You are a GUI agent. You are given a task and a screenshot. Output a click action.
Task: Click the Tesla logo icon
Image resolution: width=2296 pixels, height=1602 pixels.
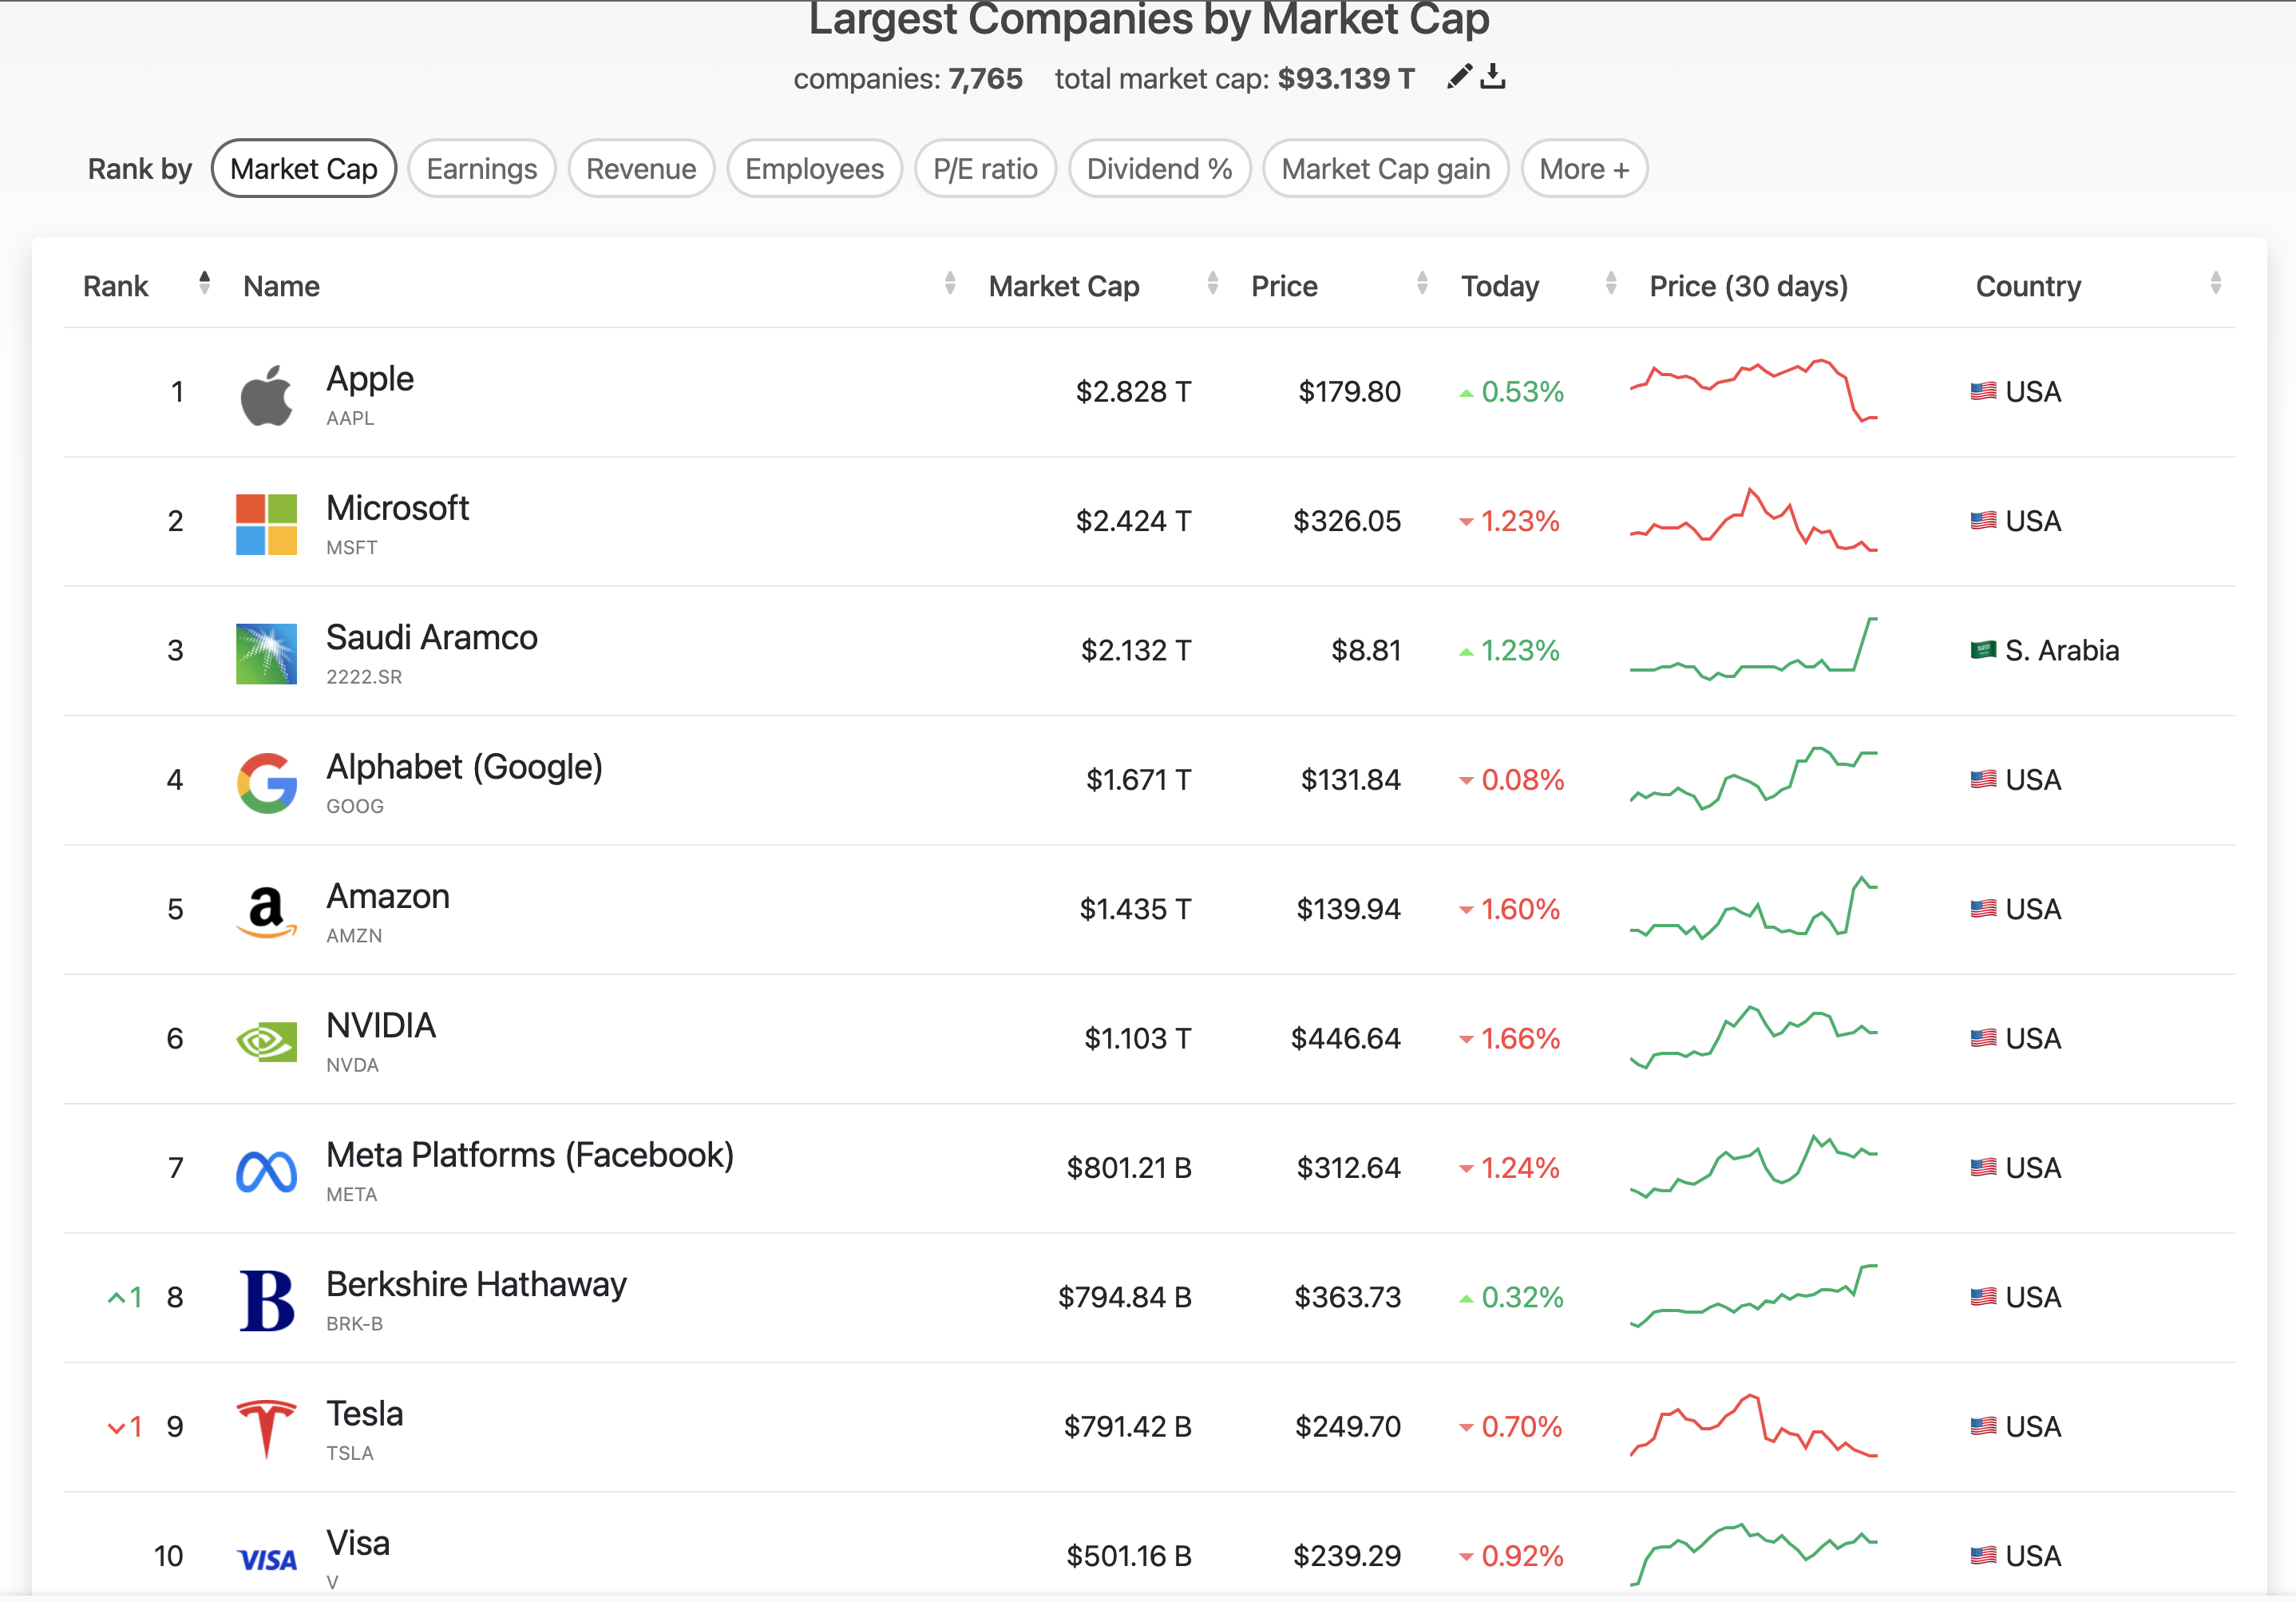click(x=266, y=1429)
